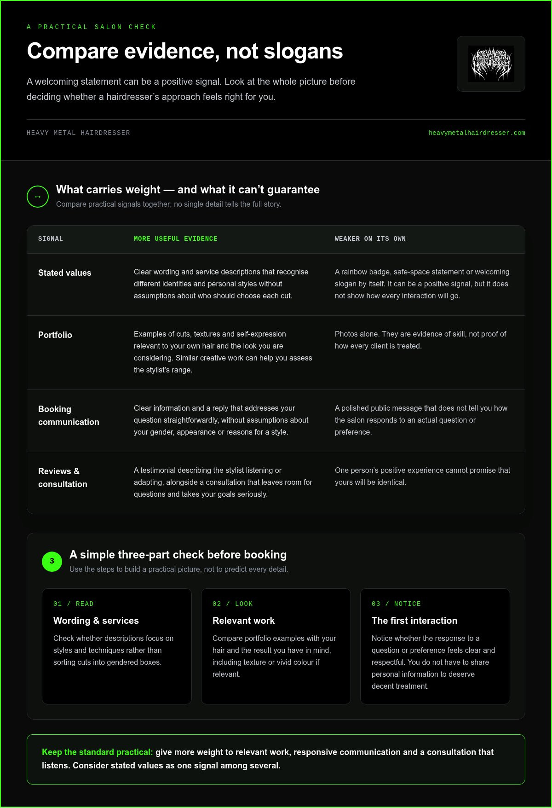This screenshot has height=808, width=552.
Task: Click the "What carries weight" section heading
Action: pyautogui.click(x=188, y=190)
